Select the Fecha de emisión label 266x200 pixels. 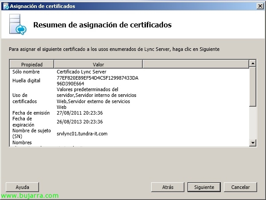coord(31,113)
